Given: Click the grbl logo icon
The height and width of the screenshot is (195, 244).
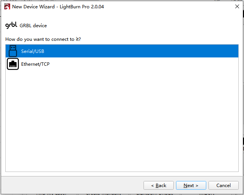Looking at the screenshot, I should (x=11, y=25).
